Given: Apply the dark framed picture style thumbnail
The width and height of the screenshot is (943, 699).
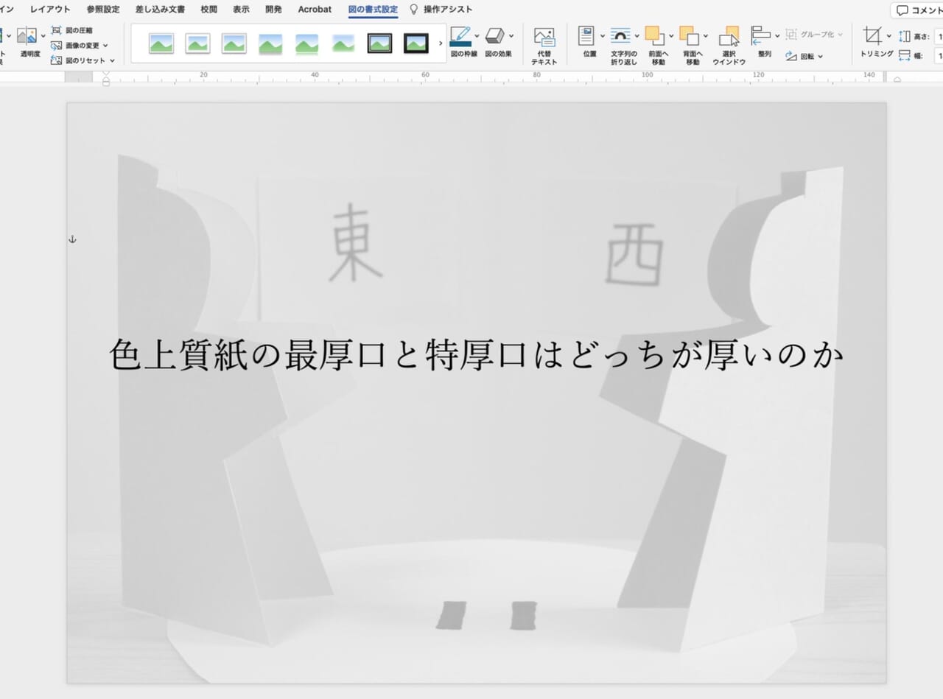Looking at the screenshot, I should pos(415,43).
